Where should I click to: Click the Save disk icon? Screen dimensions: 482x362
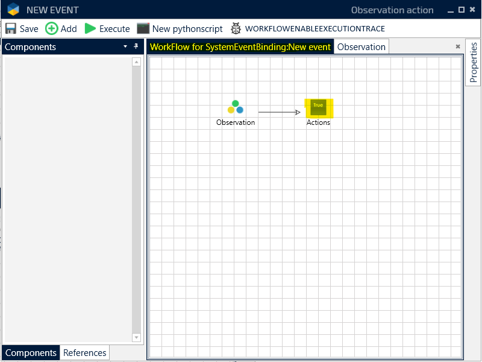(x=11, y=28)
